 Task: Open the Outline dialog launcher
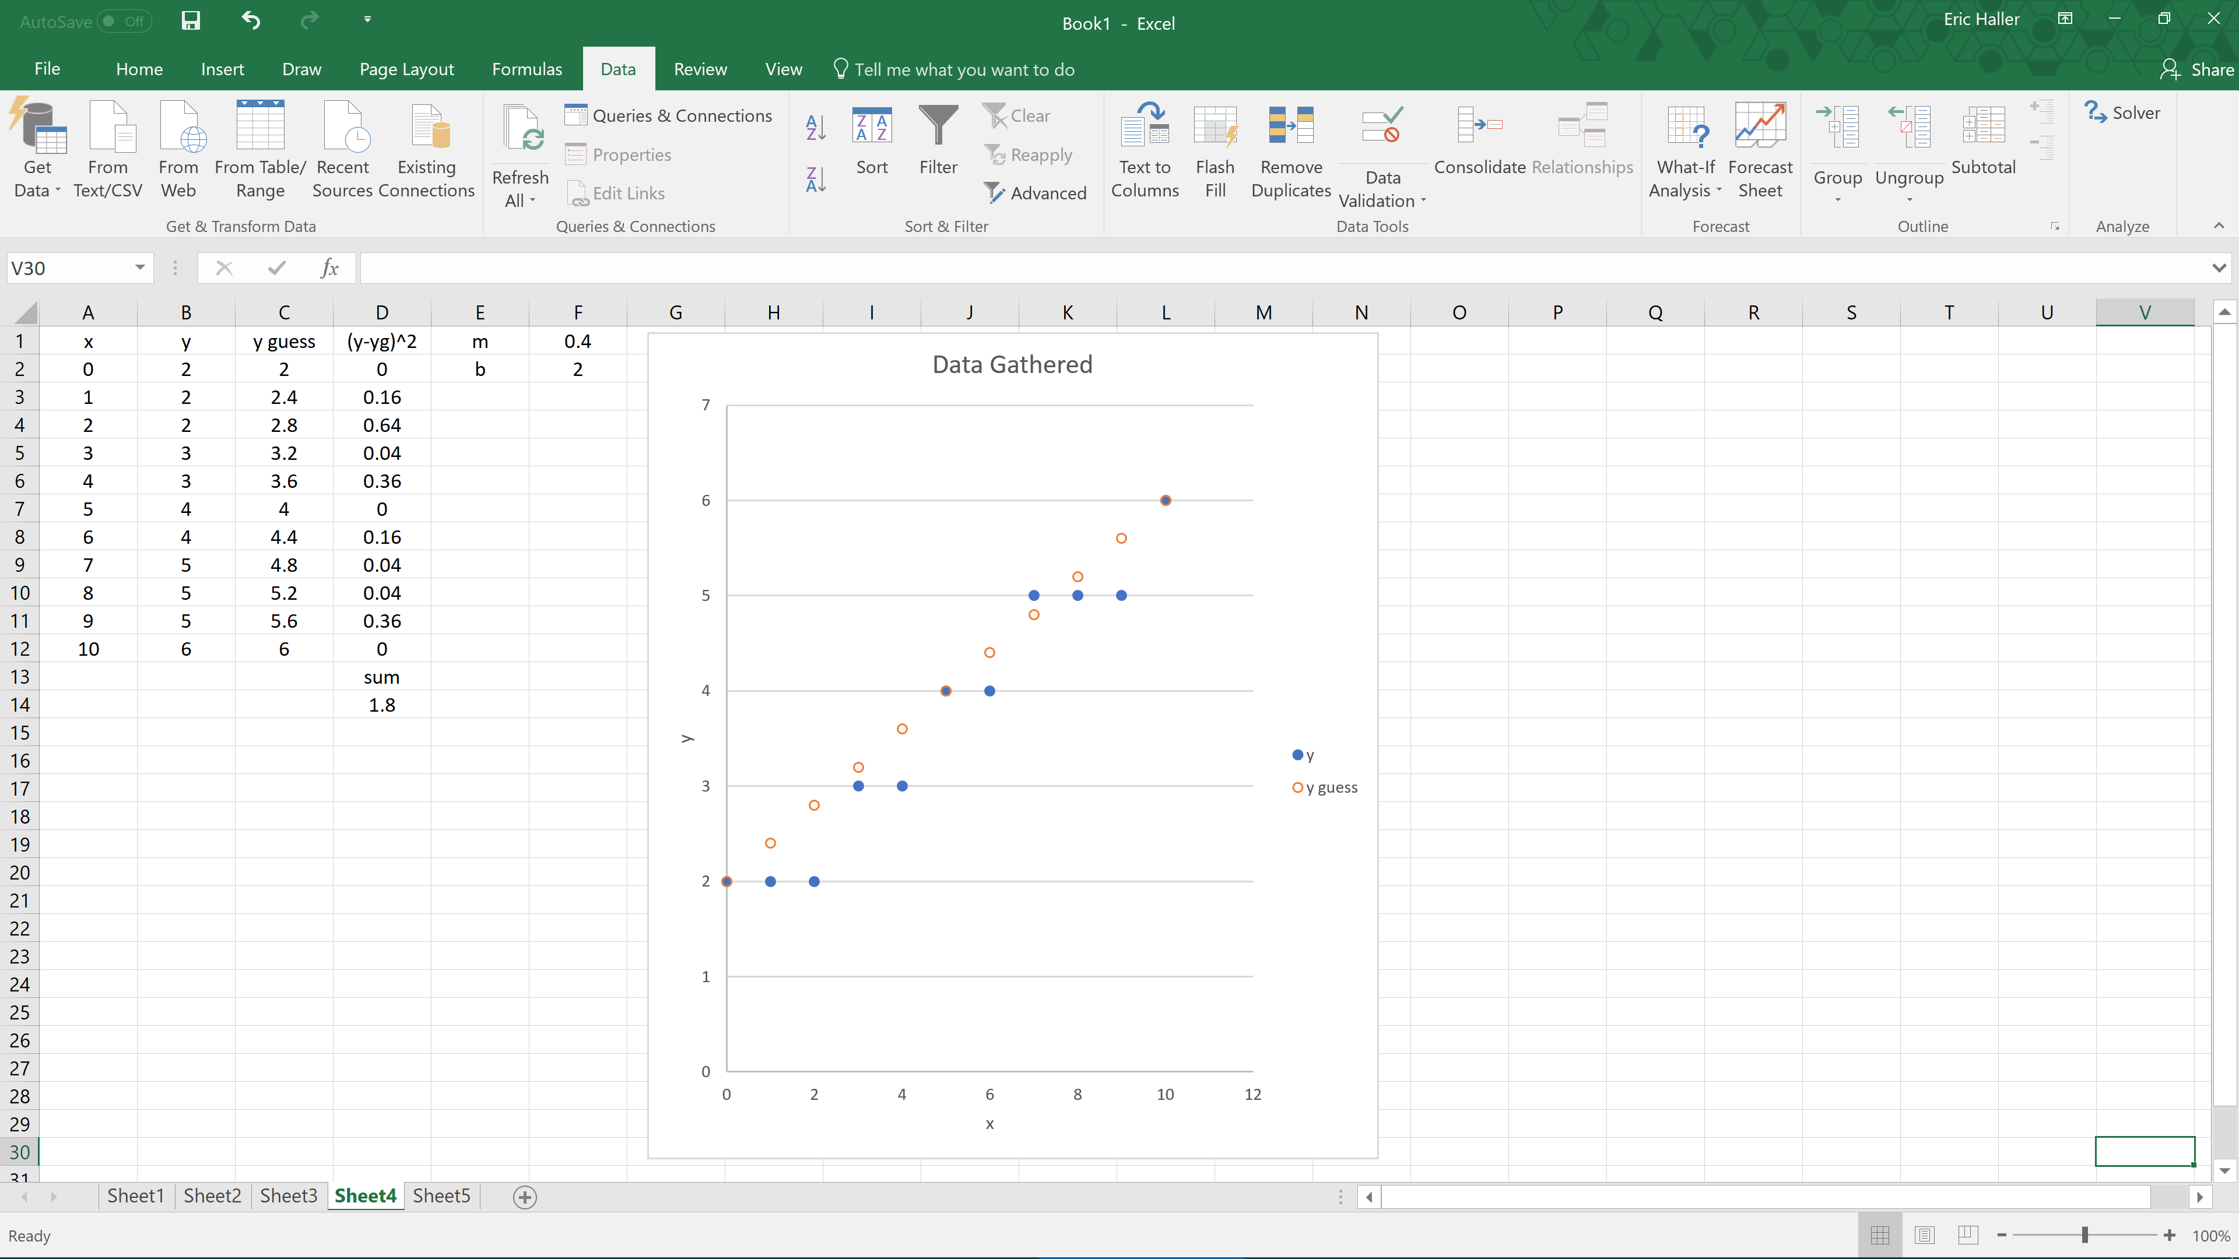point(2055,226)
